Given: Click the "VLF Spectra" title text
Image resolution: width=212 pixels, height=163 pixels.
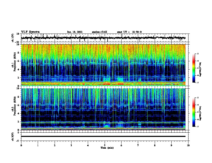Looking at the screenshot, I should [30, 32].
